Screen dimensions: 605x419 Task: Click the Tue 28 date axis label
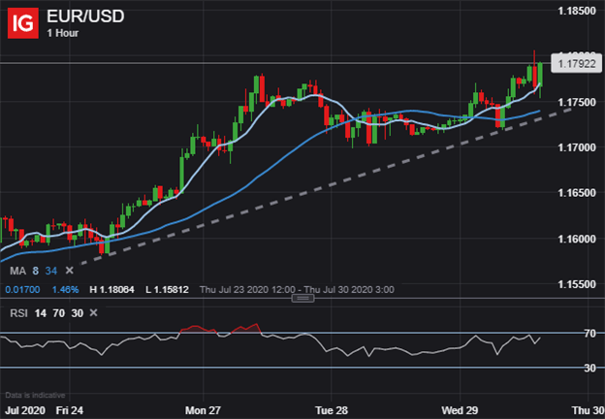332,410
